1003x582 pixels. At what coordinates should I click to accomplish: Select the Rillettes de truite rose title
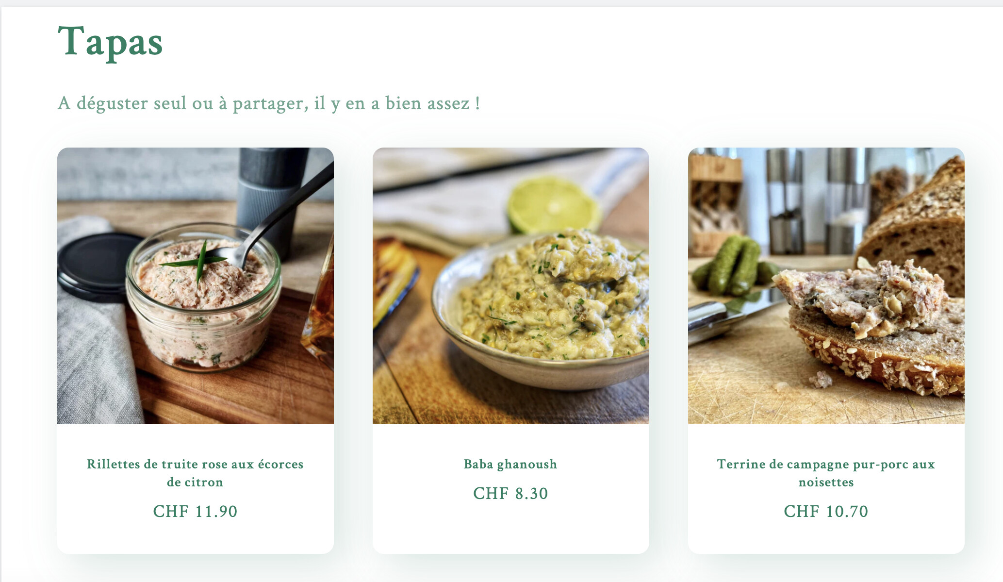195,473
